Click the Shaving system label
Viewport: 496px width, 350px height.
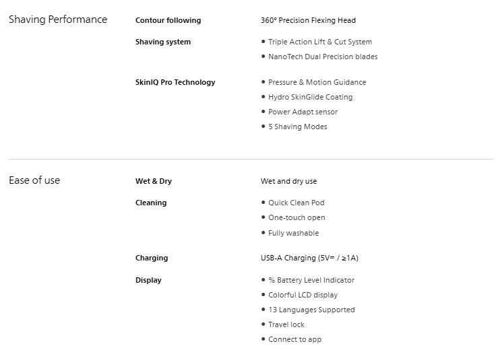pyautogui.click(x=163, y=42)
